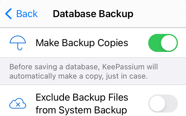Viewport: 186px width, 116px height.
Task: Click 'from System Backup' text line
Action: 81,110
